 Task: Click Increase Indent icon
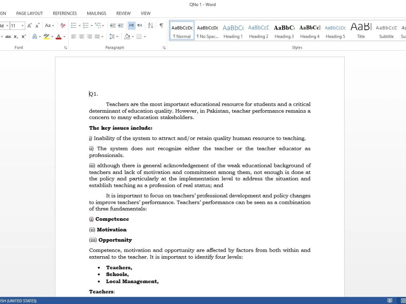tap(121, 26)
